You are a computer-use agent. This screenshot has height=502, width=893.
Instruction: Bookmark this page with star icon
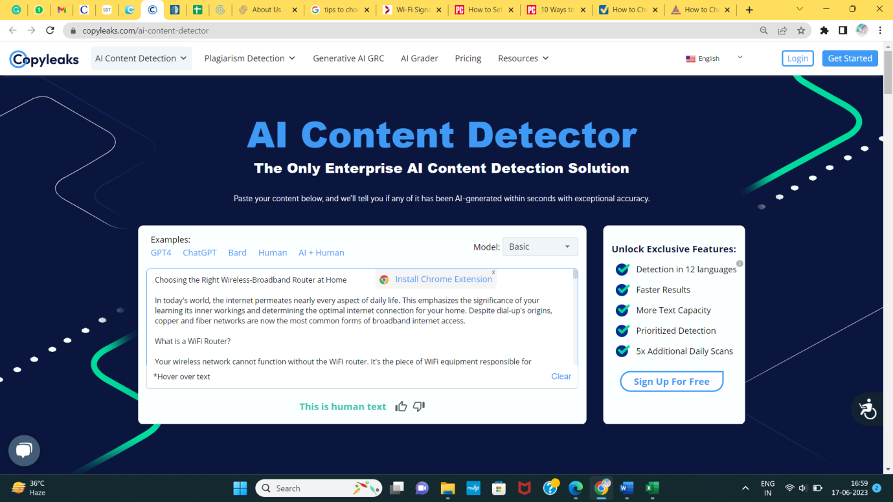pyautogui.click(x=801, y=30)
